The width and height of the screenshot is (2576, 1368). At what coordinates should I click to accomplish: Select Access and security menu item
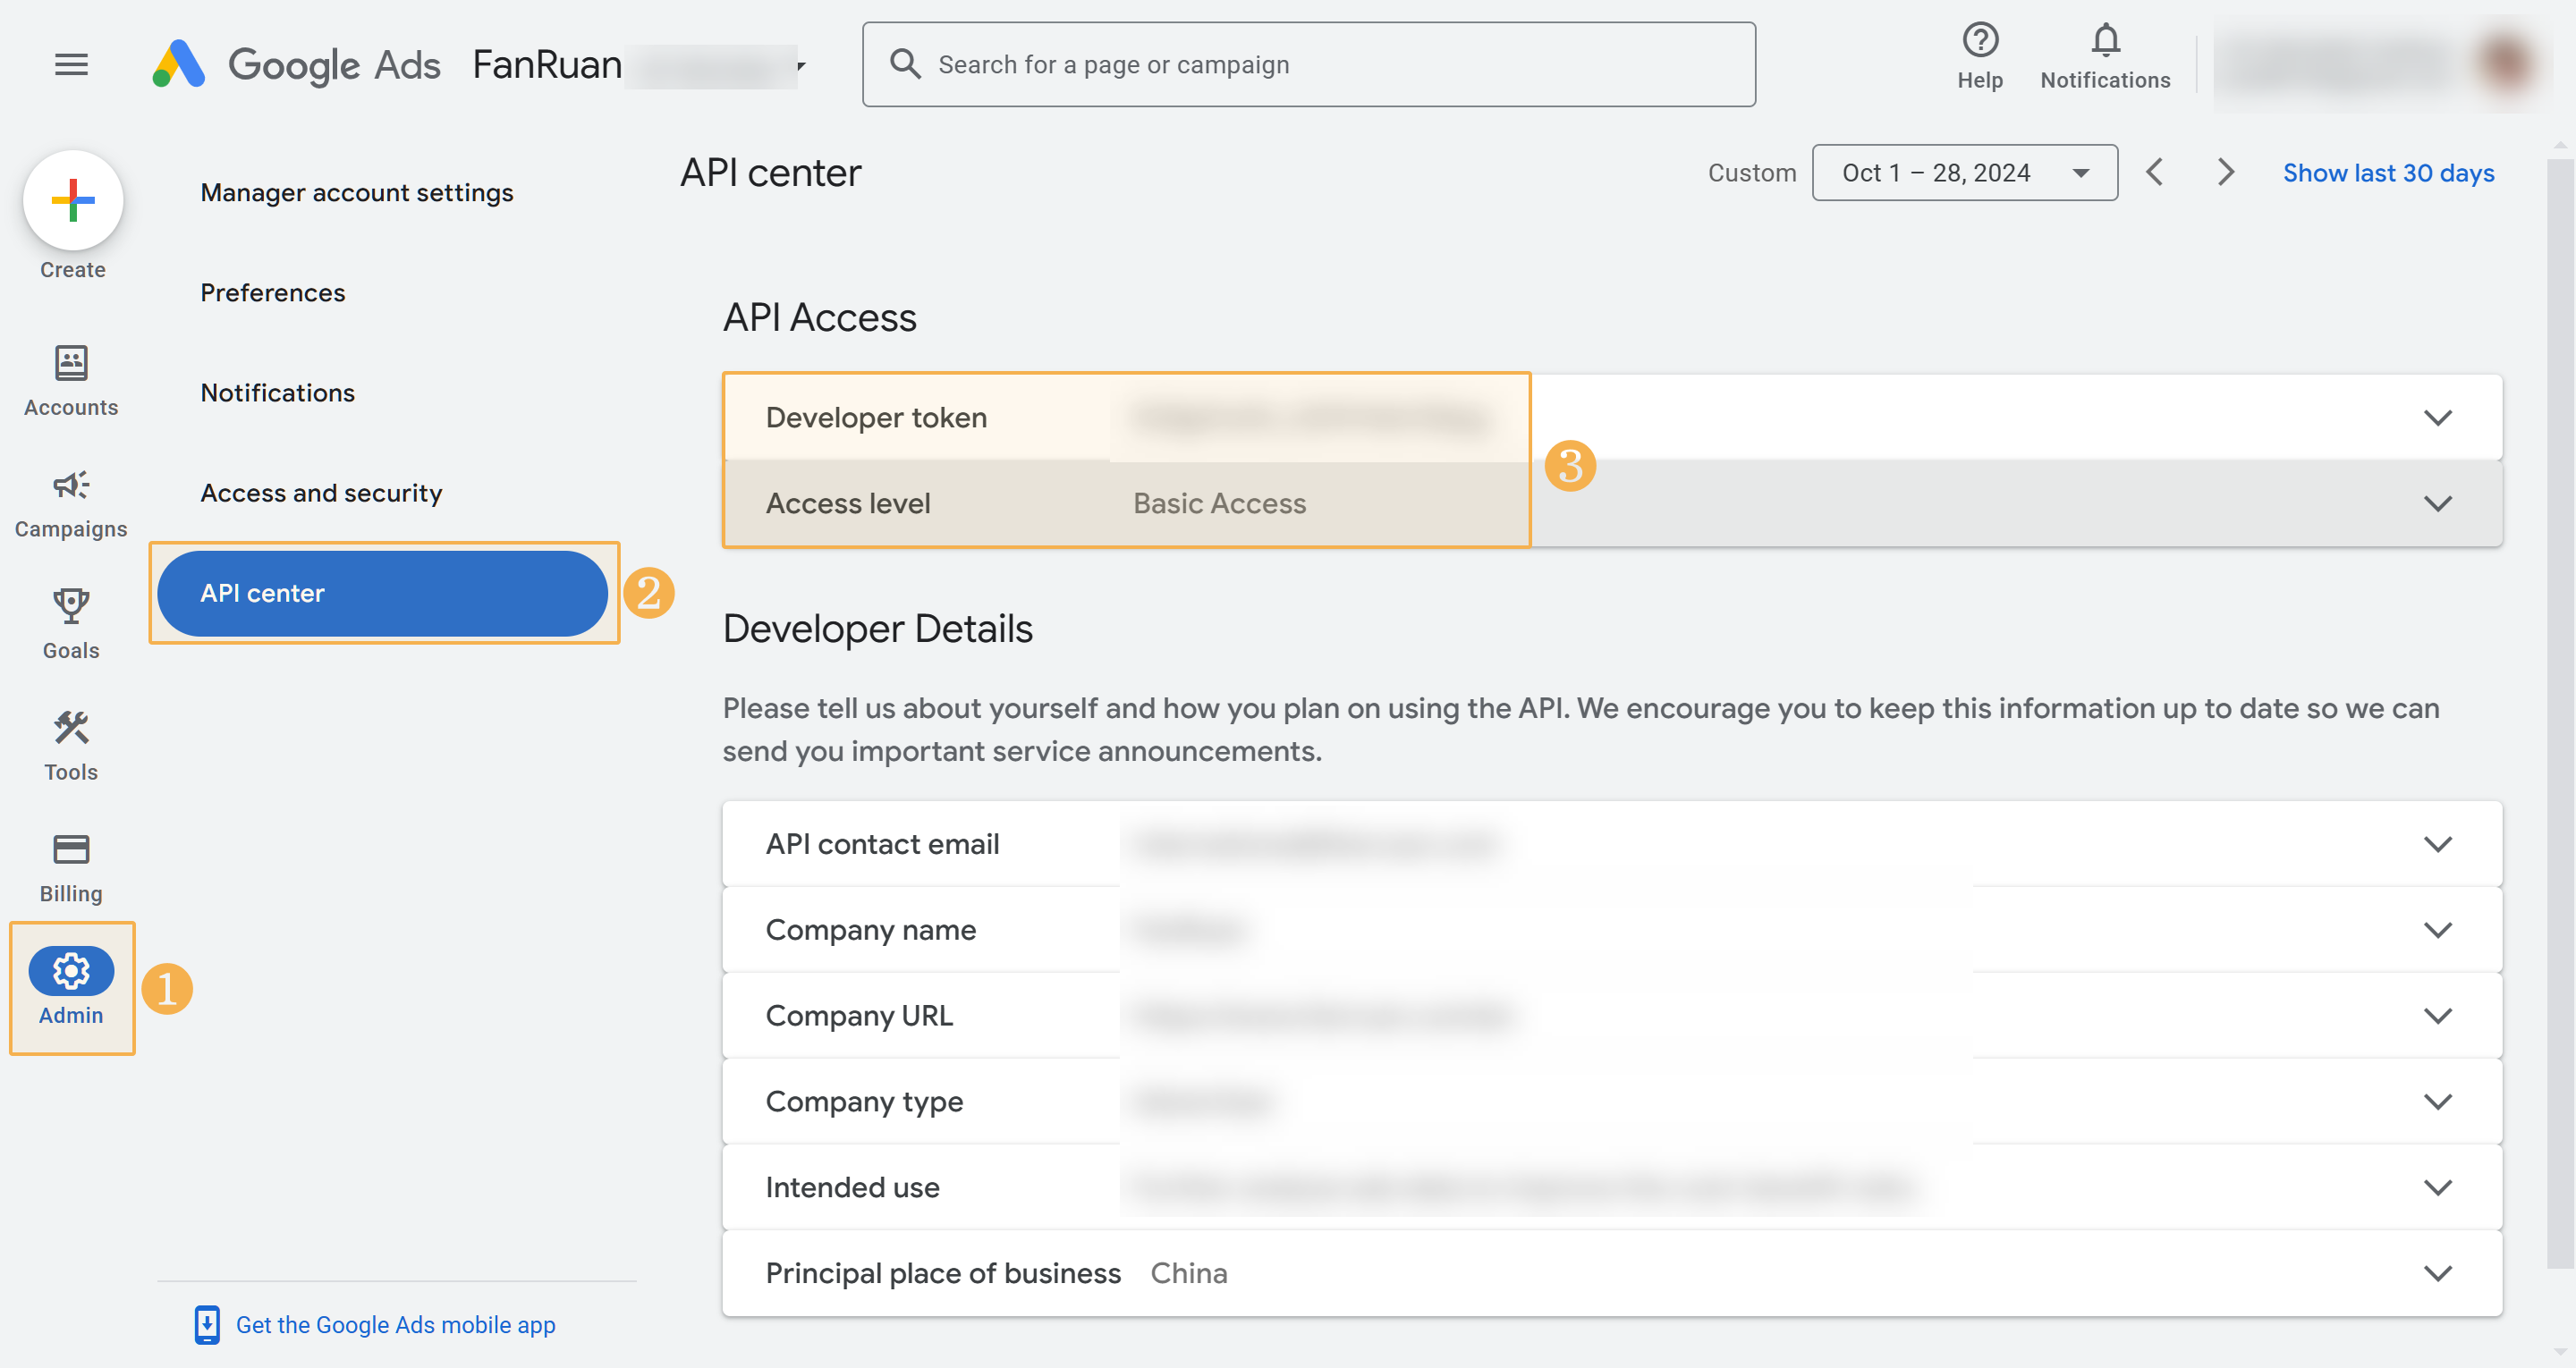coord(321,493)
